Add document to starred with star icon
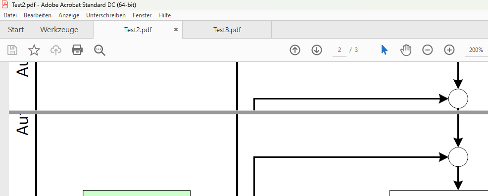The height and width of the screenshot is (196, 488). [x=34, y=50]
